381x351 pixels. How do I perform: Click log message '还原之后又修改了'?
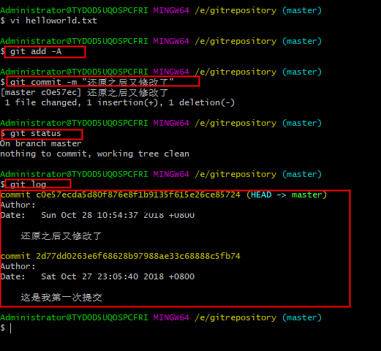pos(61,236)
